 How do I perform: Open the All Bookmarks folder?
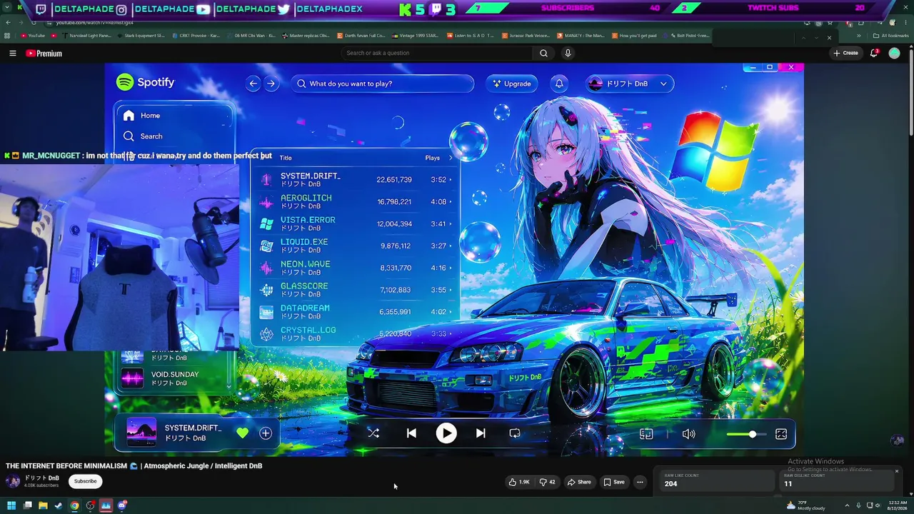click(891, 36)
